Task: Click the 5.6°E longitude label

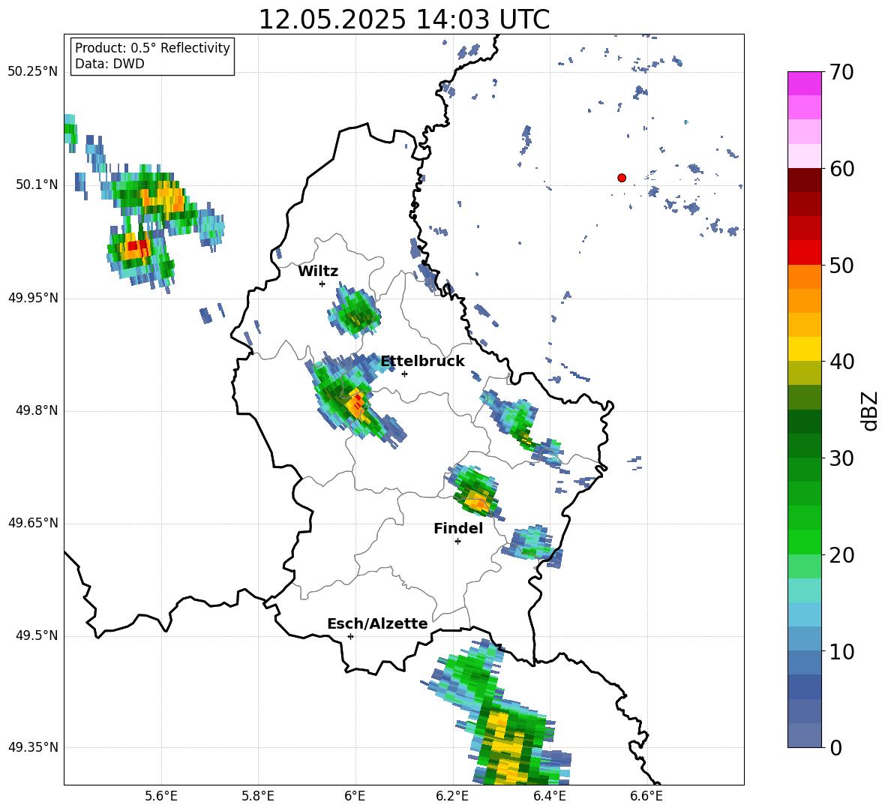Action: [x=161, y=796]
